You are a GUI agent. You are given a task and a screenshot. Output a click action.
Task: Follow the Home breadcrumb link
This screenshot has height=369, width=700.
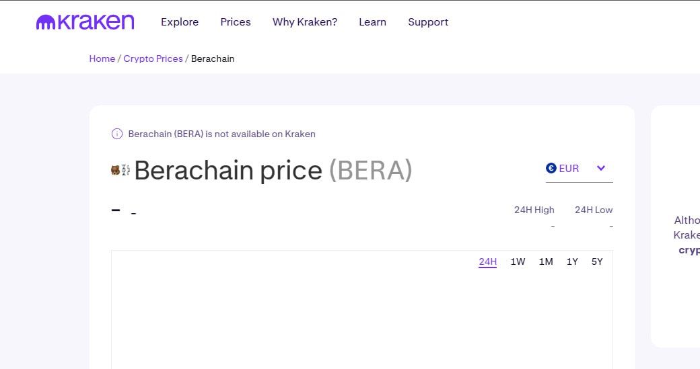[102, 58]
